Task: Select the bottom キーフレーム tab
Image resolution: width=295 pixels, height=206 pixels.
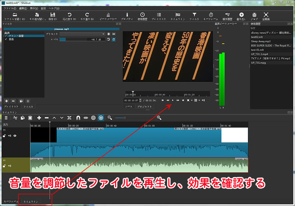Action: tap(11, 202)
